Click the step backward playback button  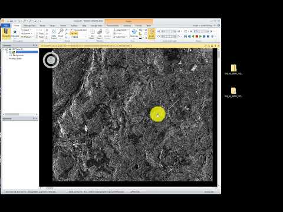[189, 37]
